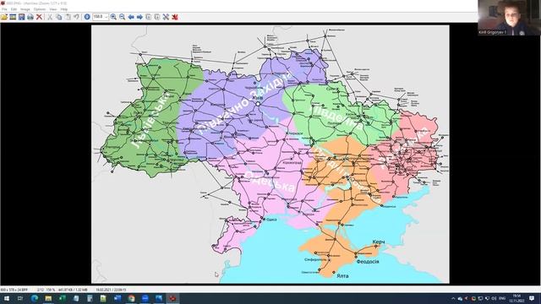The width and height of the screenshot is (541, 304).
Task: Click the Керч label on the map
Action: (x=379, y=242)
